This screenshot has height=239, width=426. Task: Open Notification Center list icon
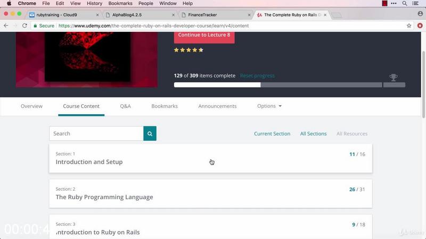pyautogui.click(x=415, y=3)
